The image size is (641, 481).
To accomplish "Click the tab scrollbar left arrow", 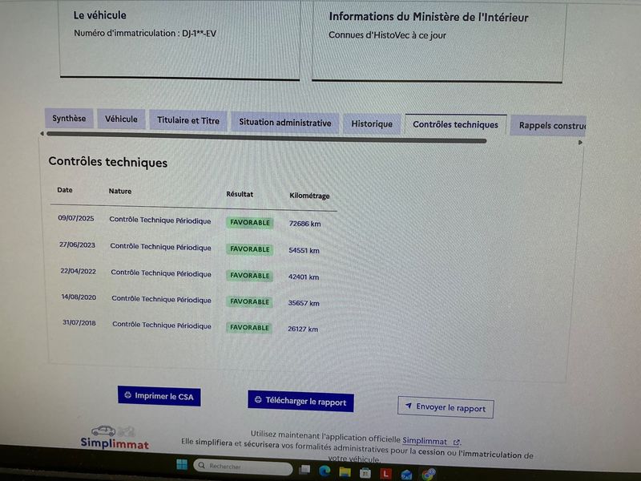I will [42, 134].
